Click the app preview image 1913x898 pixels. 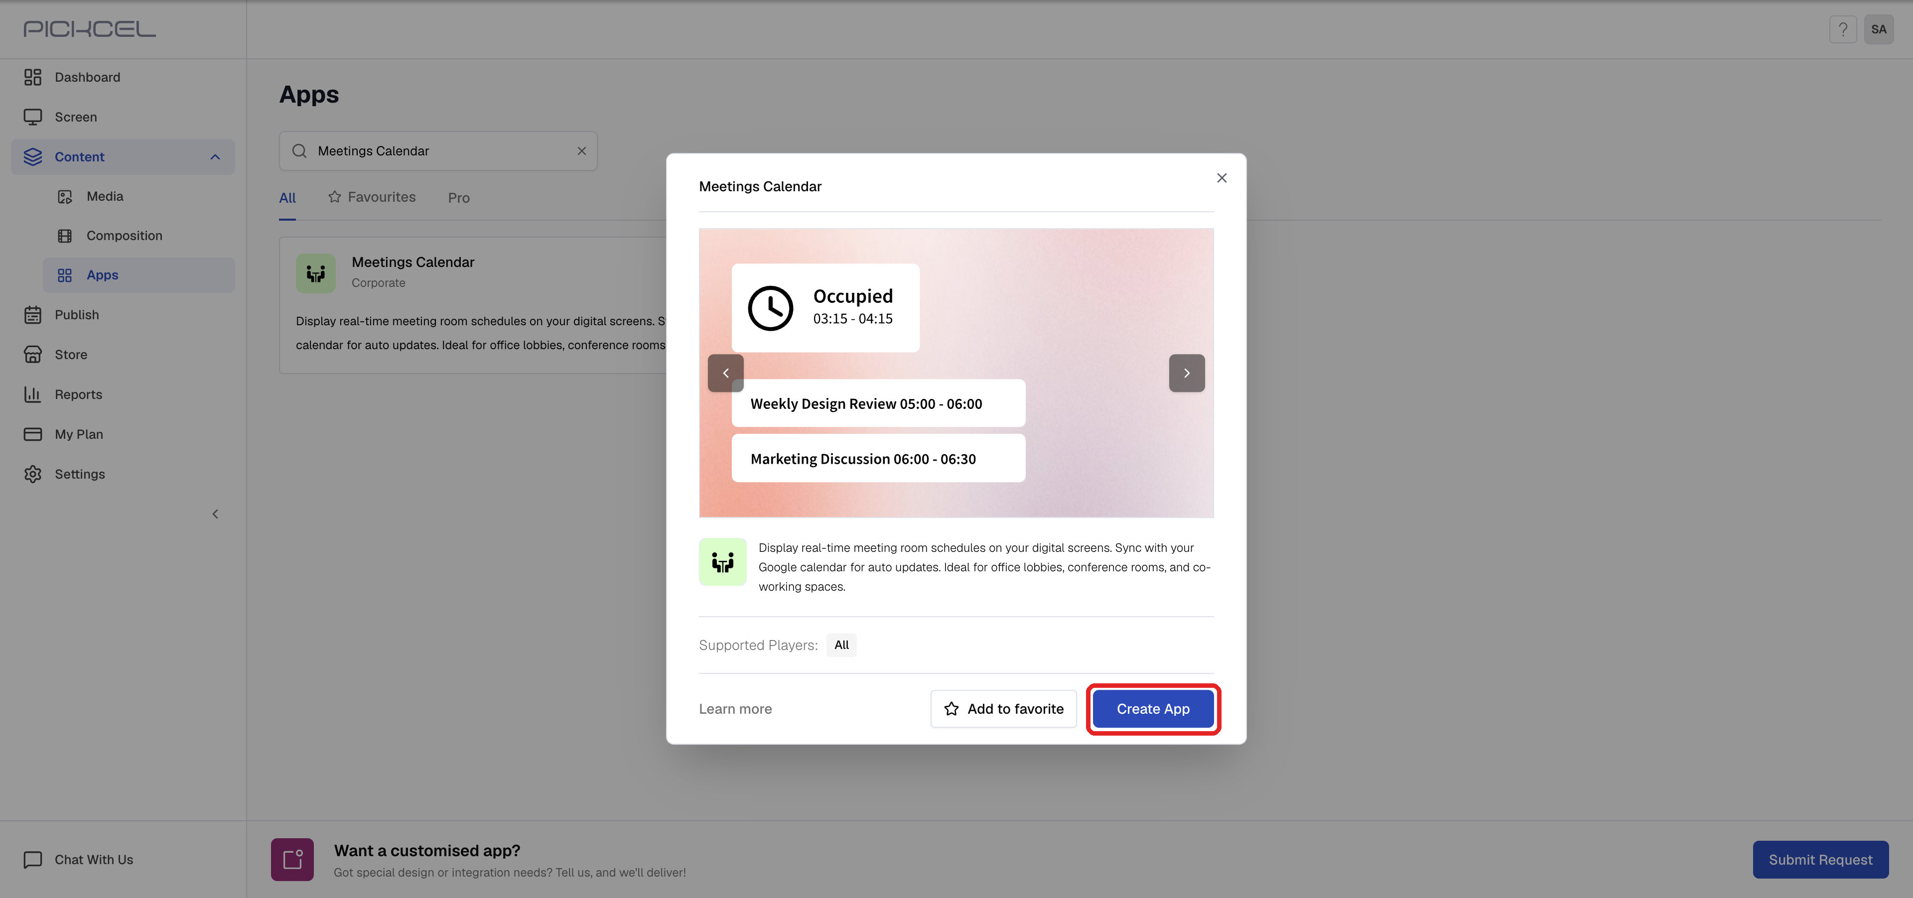click(956, 373)
